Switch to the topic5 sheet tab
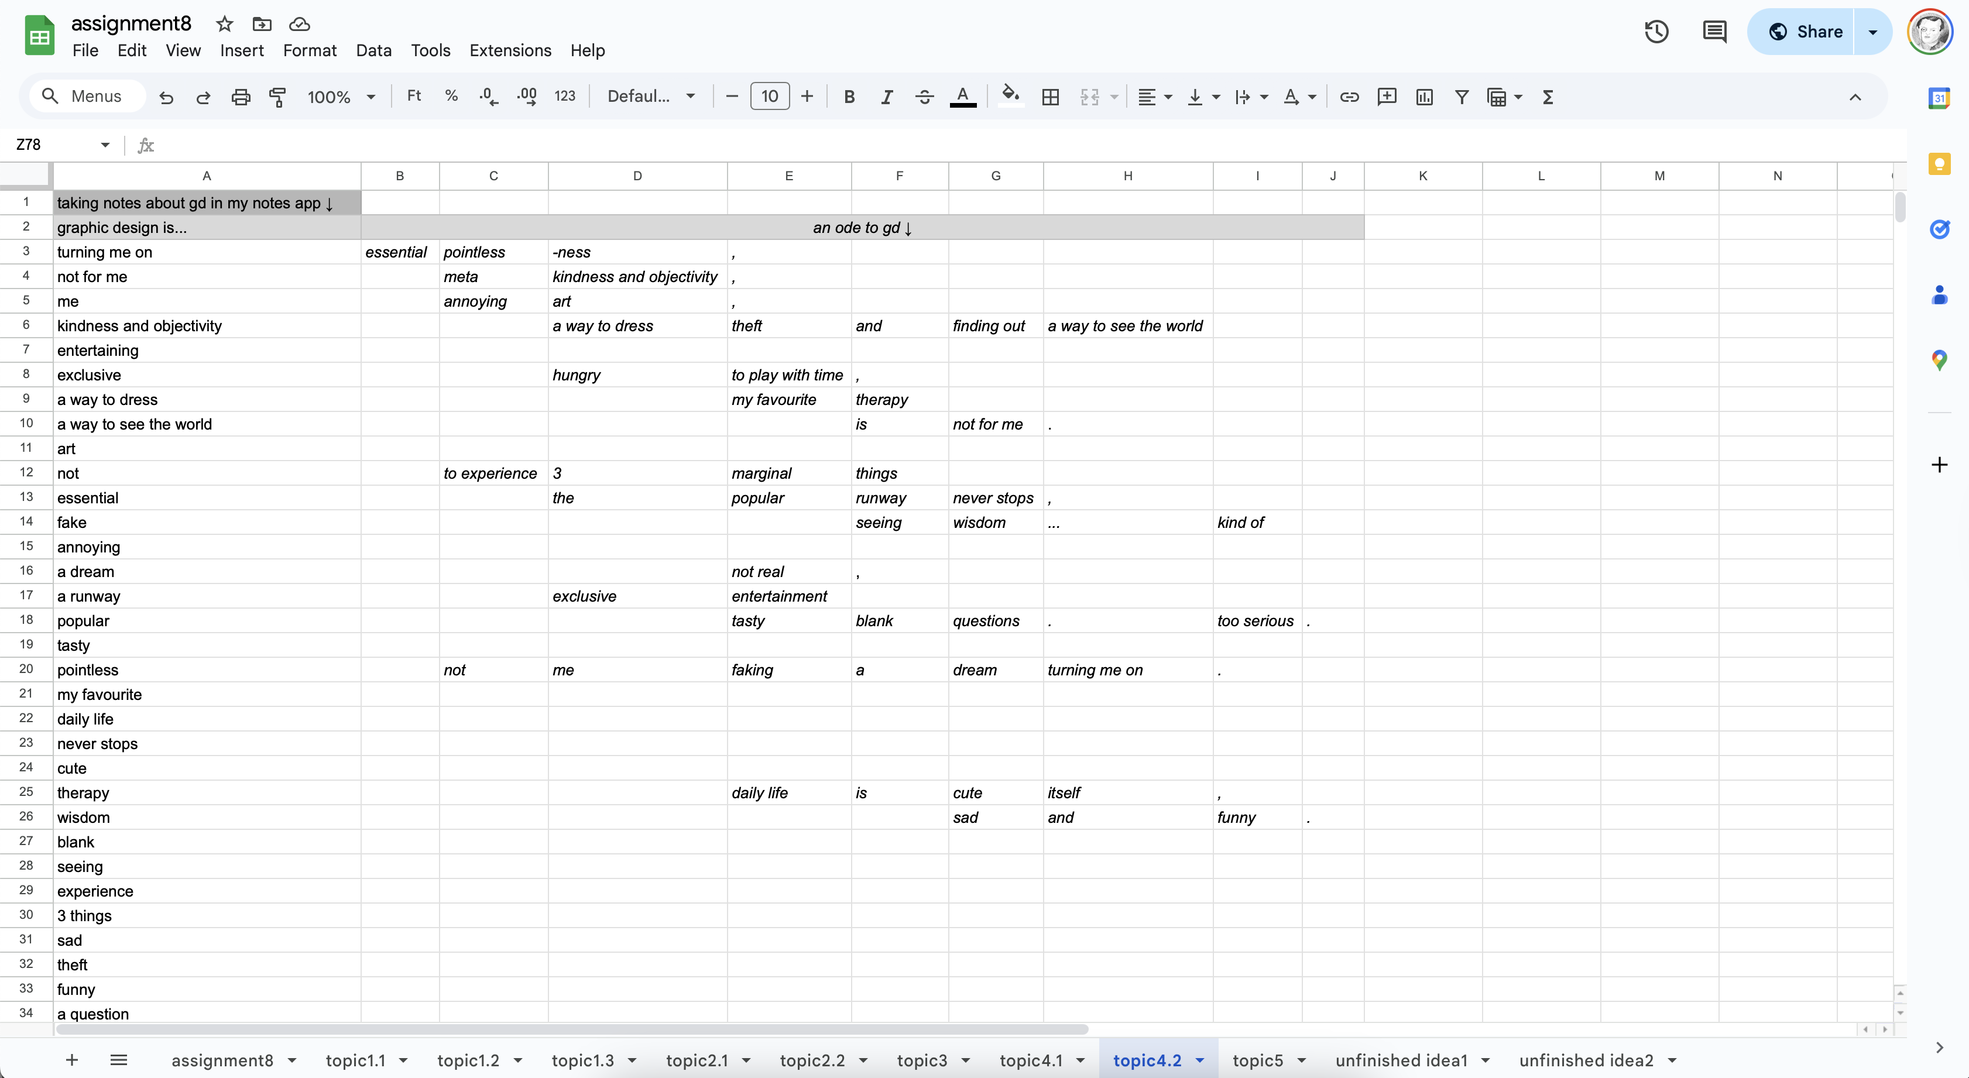1969x1078 pixels. 1257,1060
